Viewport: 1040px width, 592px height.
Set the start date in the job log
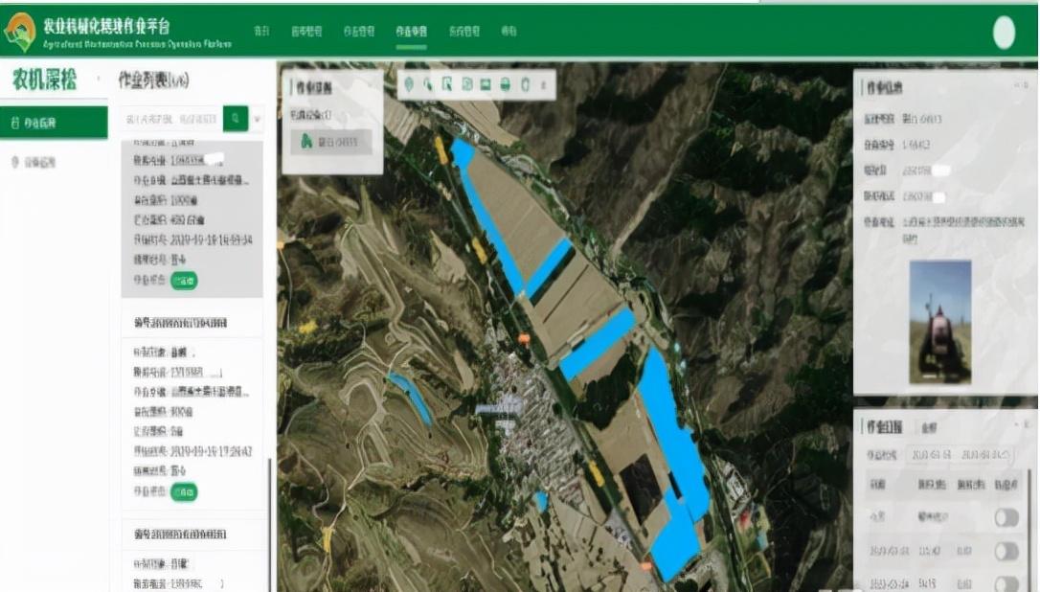pyautogui.click(x=931, y=455)
